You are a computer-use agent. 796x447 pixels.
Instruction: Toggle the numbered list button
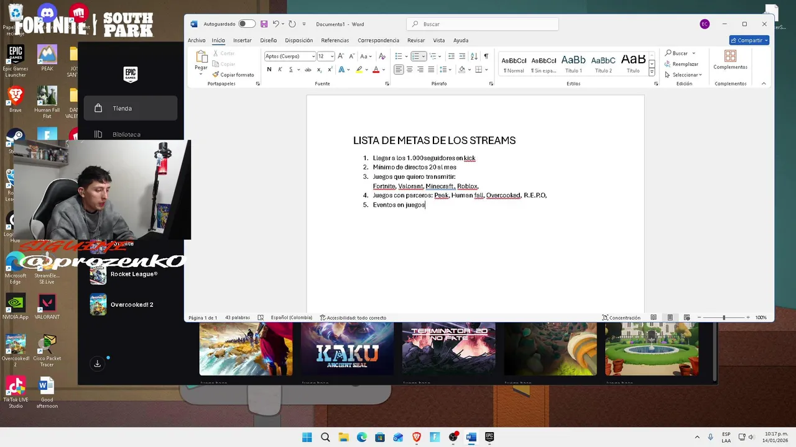[416, 56]
